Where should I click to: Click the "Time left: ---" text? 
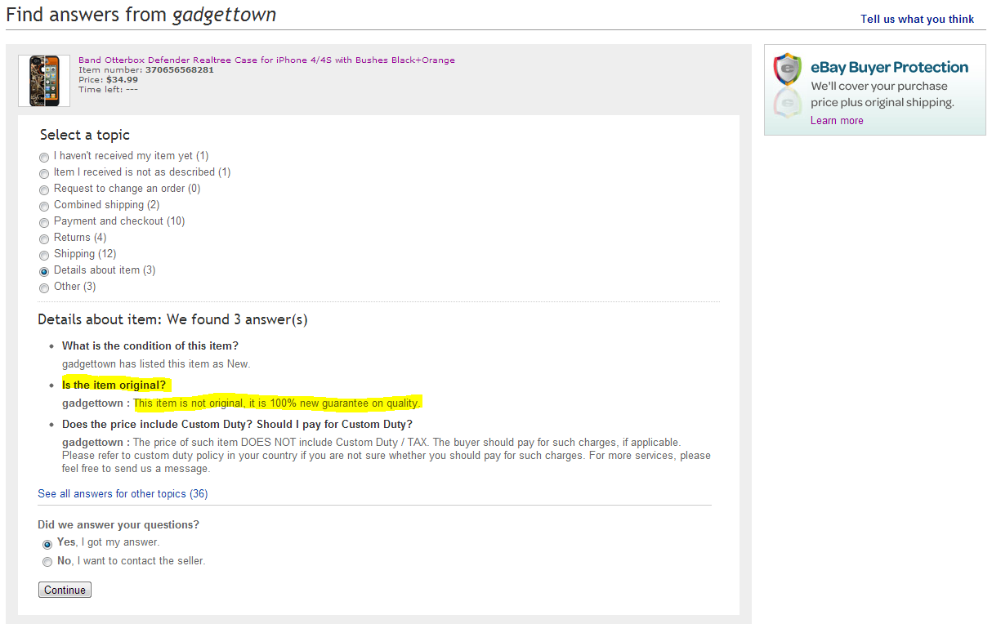pos(108,90)
